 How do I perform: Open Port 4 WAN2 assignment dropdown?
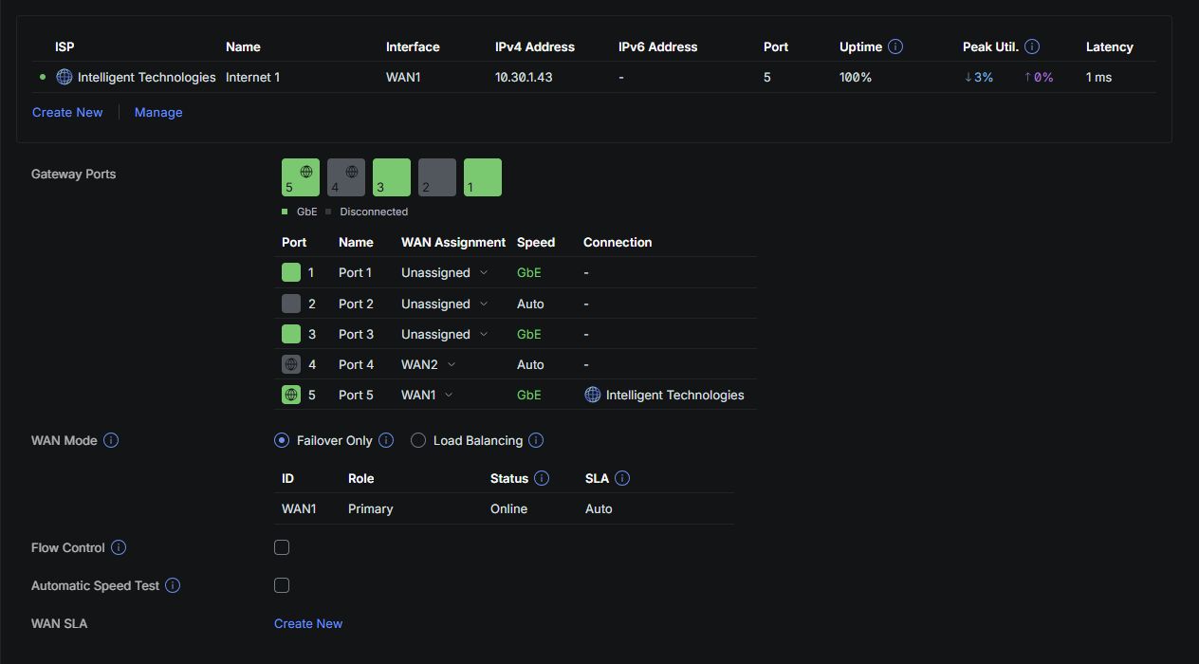tap(429, 364)
